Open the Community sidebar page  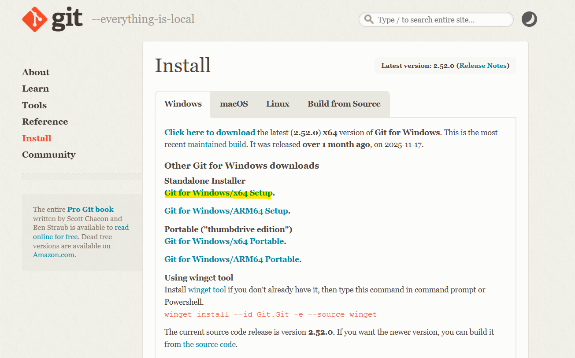point(48,155)
